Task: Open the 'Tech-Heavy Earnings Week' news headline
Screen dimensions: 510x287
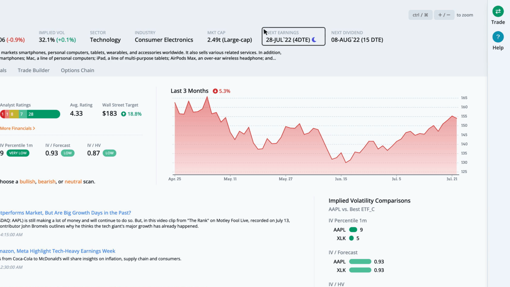Action: (58, 251)
